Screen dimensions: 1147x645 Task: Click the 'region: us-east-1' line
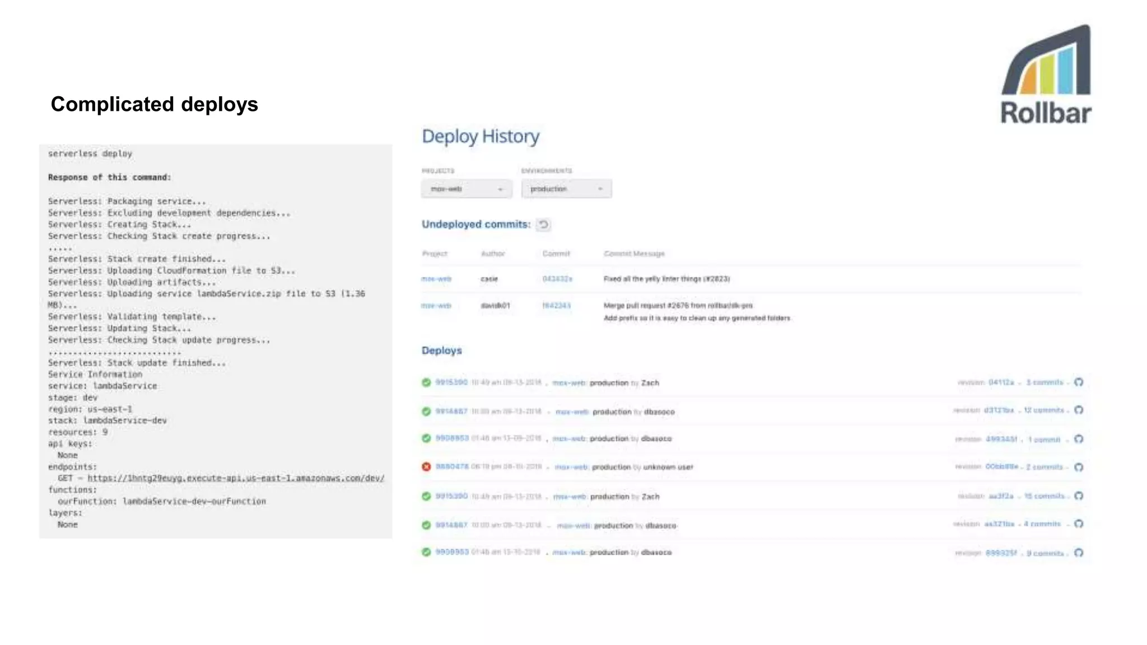(90, 409)
